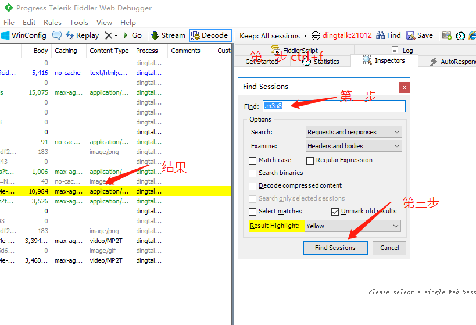Open the Edit menu
Image resolution: width=476 pixels, height=325 pixels.
[x=29, y=23]
